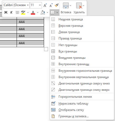
Task: Click Внутренняя горизонтальная граница icon
Action: coord(53,71)
